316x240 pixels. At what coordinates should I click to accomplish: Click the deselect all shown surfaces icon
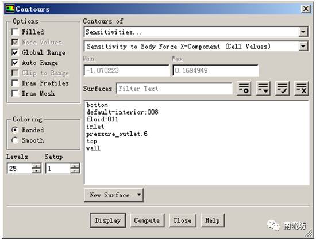[x=302, y=89]
